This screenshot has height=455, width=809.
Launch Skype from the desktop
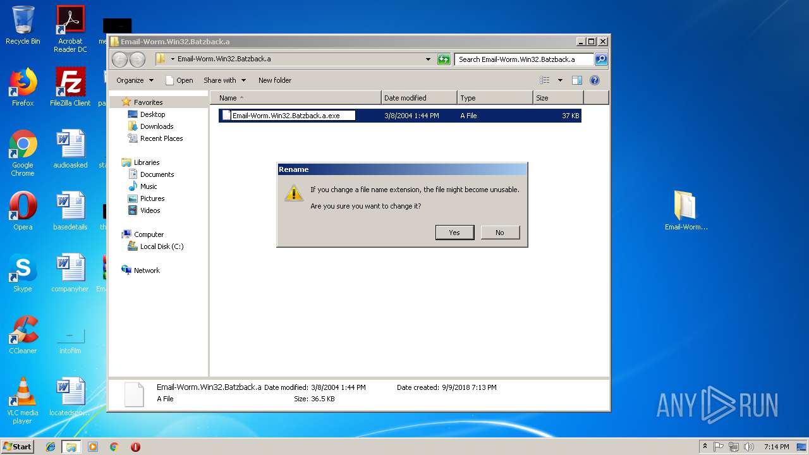coord(23,273)
